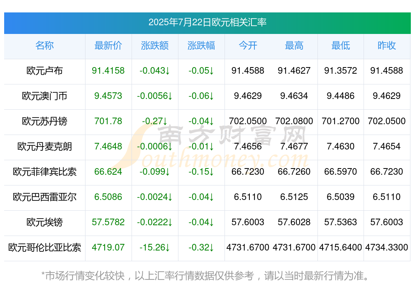This screenshot has width=415, height=289.
Task: Click the 欧元卢布 high value 91.4627
Action: 294,70
